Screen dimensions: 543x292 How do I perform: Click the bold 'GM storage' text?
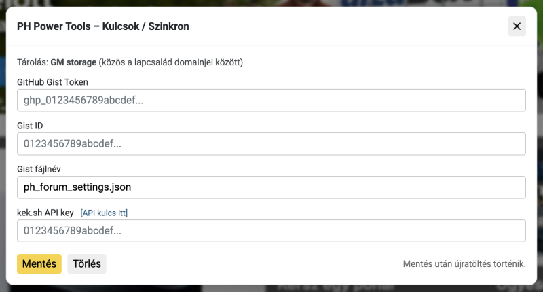pos(73,62)
